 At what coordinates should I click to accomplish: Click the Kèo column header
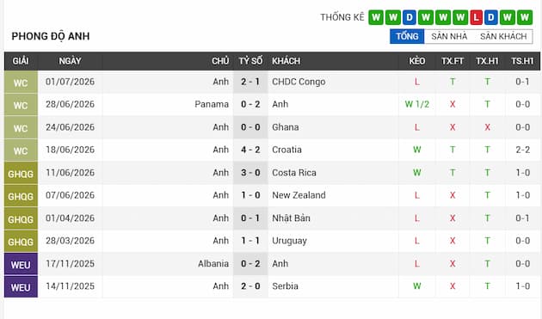click(x=417, y=61)
